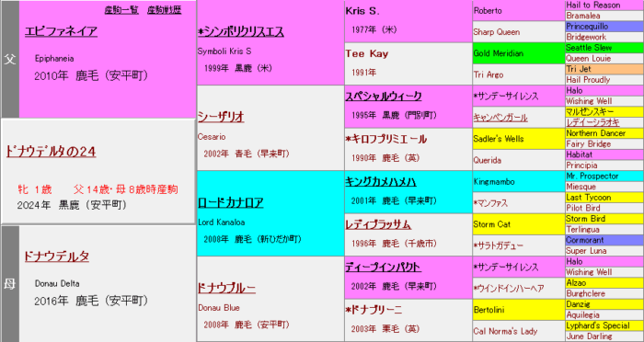Open マルゼンスキー link
This screenshot has width=644, height=342.
click(590, 111)
